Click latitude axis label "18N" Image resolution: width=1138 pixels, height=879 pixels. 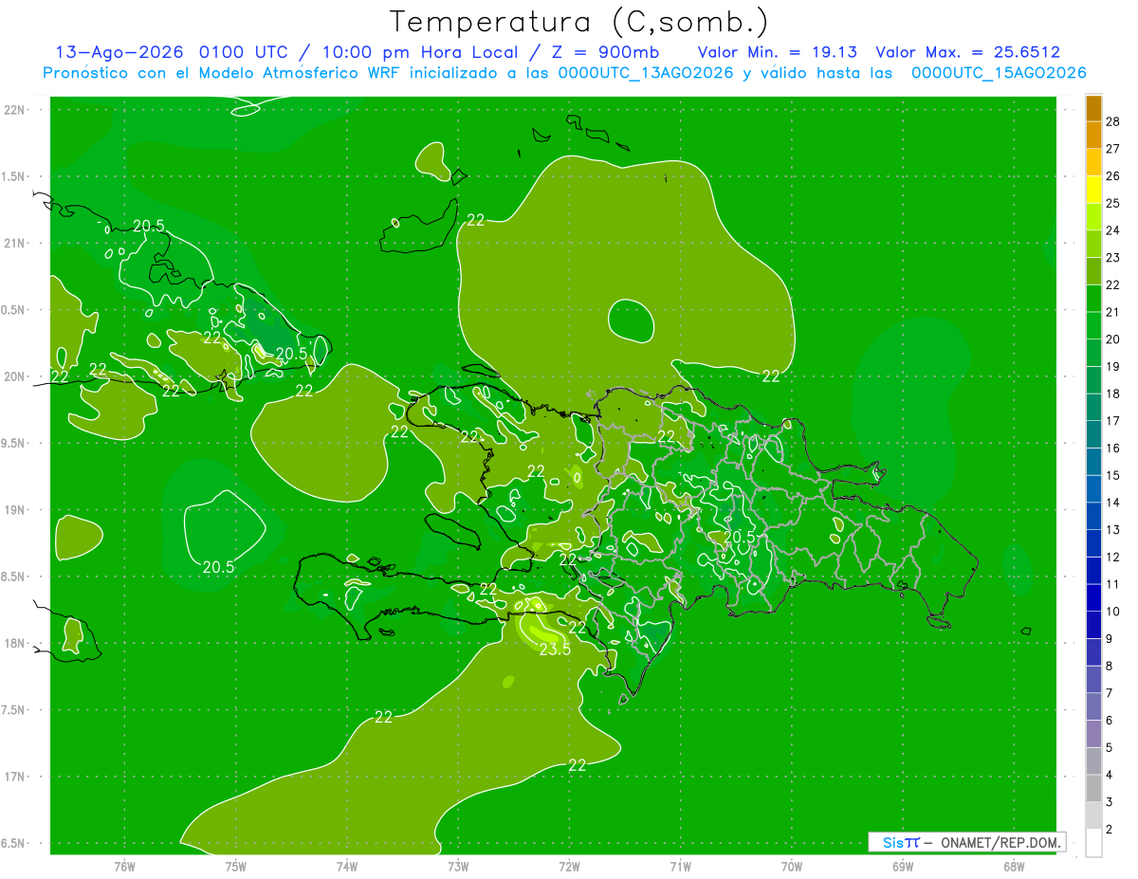(x=16, y=643)
